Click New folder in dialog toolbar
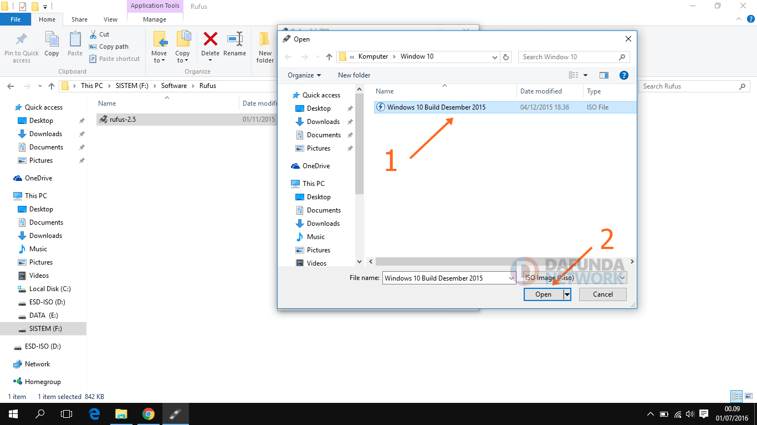The image size is (757, 425). point(354,75)
